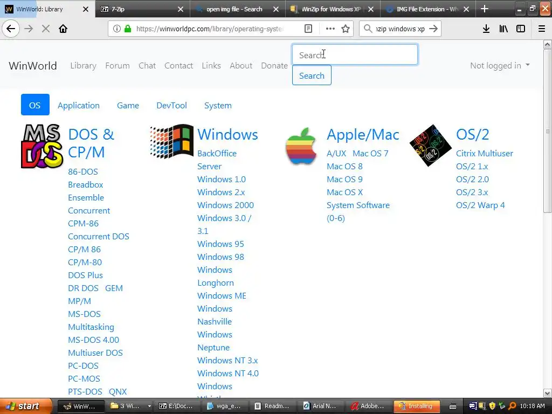The width and height of the screenshot is (552, 414).
Task: Click the MS-DOS logo image
Action: click(x=42, y=146)
